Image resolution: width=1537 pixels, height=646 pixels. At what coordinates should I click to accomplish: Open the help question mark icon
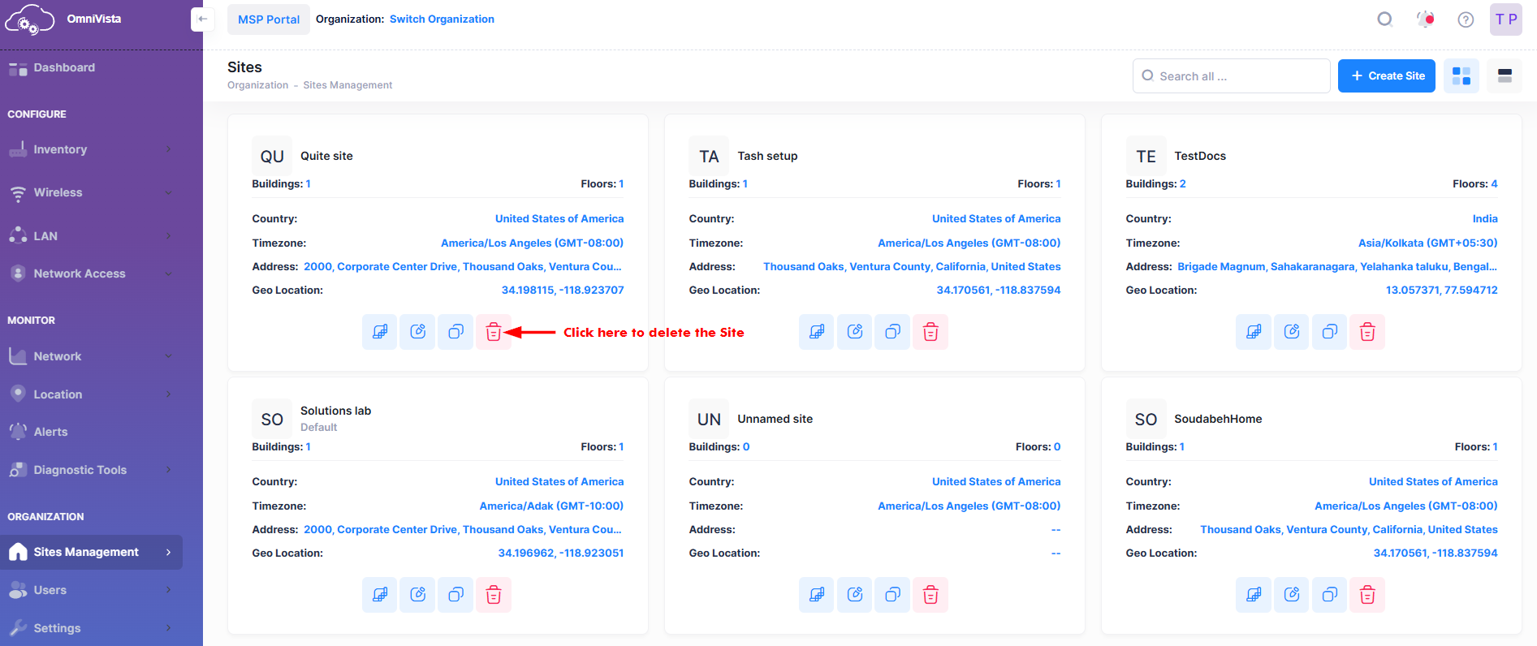(1465, 19)
